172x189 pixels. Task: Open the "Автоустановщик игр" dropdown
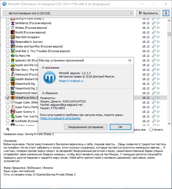(68, 13)
